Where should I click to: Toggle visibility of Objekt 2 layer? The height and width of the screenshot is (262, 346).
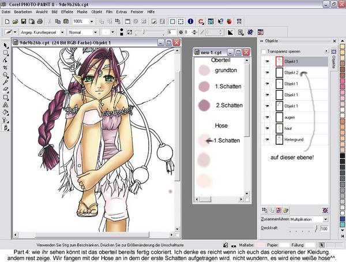(267, 73)
